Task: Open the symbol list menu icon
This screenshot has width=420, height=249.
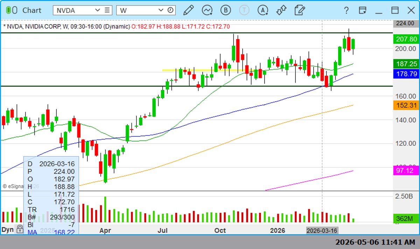Action: 107,10
